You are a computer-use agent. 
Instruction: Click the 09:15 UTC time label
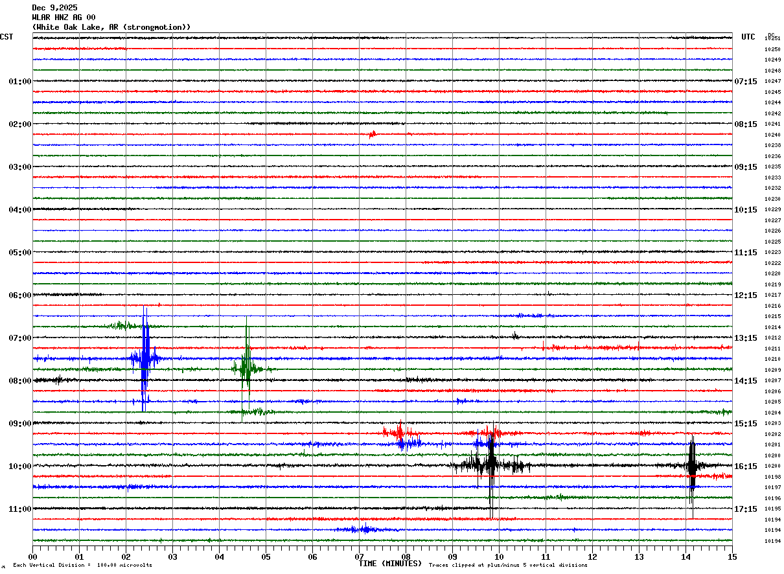point(746,167)
